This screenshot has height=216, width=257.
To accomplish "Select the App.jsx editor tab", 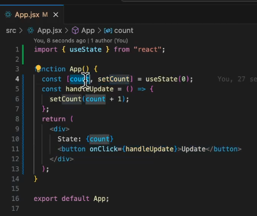I will (x=32, y=14).
